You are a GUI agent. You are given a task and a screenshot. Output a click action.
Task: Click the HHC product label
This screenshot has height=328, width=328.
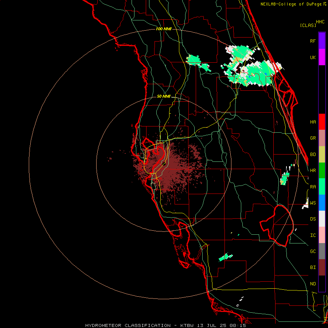pos(320,22)
